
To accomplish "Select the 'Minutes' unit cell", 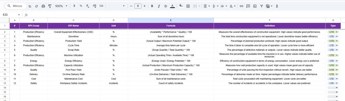I will point(113,45).
